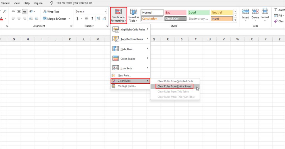Screen dimensions: 285x149
Task: Click the Insert cells icon
Action: tap(245, 11)
